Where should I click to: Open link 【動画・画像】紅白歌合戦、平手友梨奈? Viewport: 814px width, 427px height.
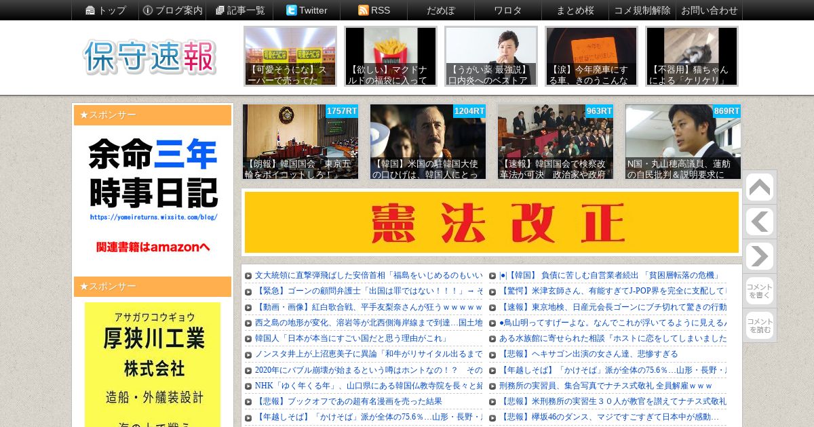click(x=368, y=307)
